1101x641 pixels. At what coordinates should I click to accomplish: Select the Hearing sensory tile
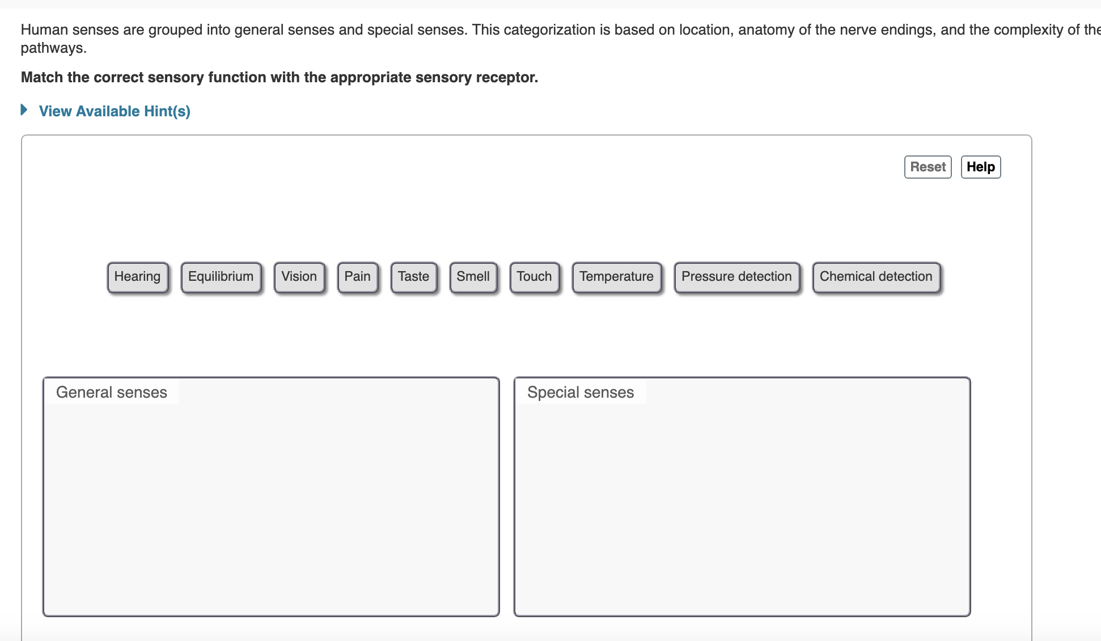(137, 277)
